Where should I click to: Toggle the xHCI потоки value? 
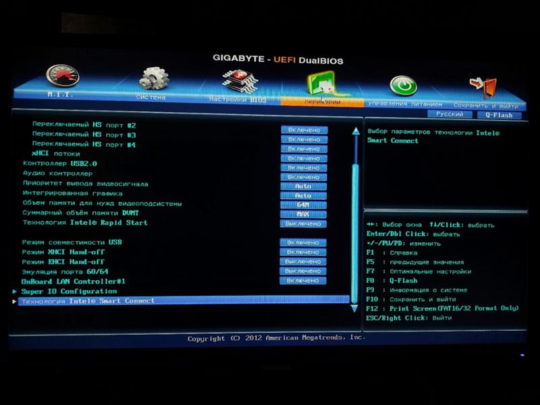[x=304, y=158]
